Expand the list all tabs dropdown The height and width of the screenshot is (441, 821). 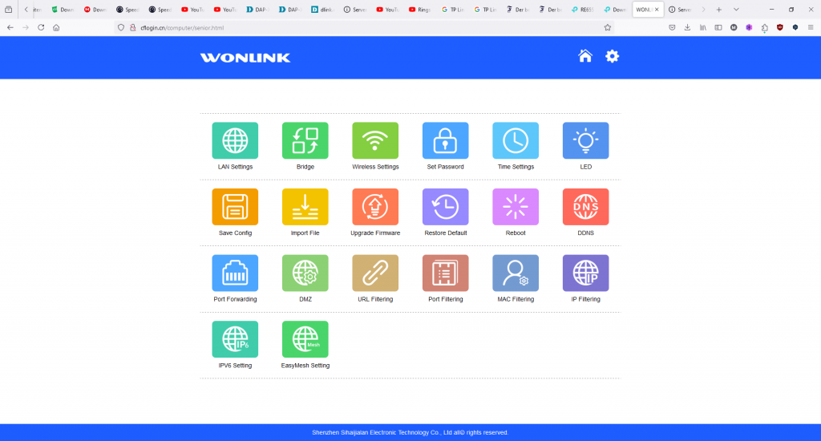(736, 10)
